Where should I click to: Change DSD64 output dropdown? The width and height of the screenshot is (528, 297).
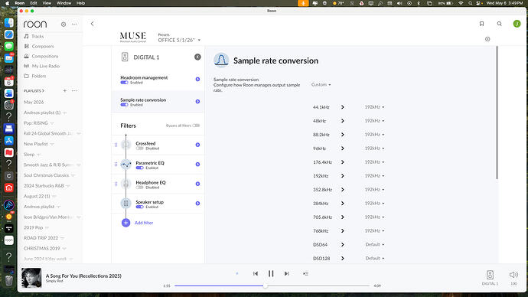375,244
